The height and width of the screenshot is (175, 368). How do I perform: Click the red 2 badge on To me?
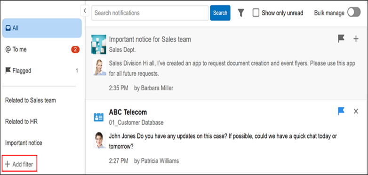pyautogui.click(x=75, y=49)
